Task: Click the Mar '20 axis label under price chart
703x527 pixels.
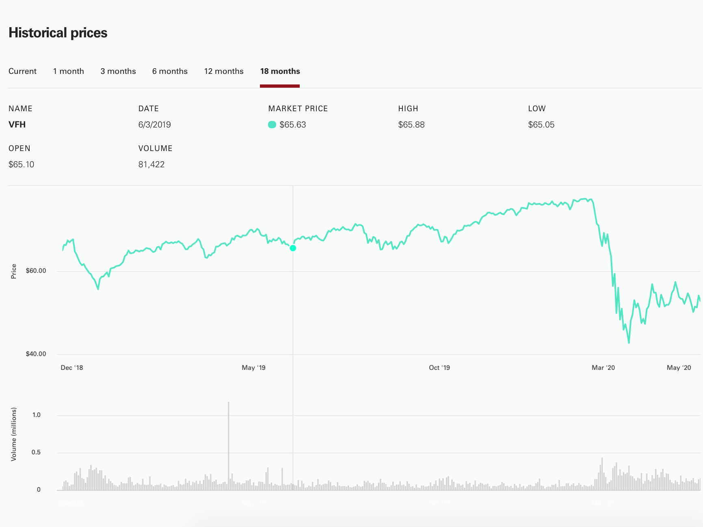Action: pyautogui.click(x=603, y=367)
